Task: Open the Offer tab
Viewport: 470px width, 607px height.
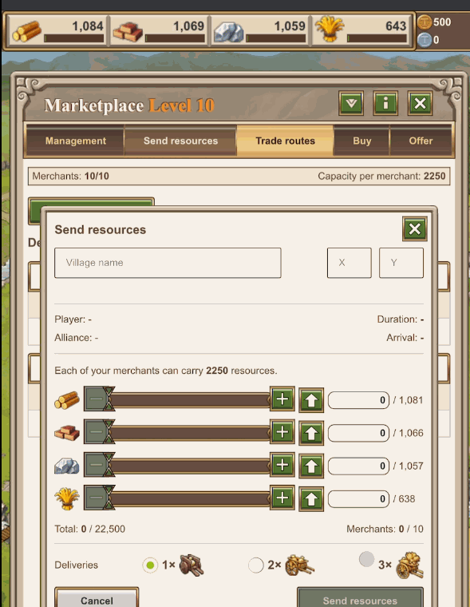Action: click(x=421, y=141)
